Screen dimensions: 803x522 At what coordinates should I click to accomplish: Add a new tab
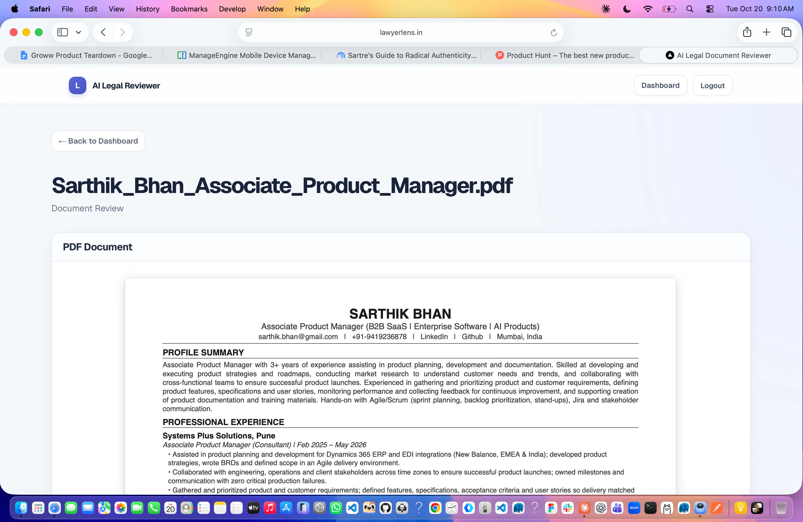(766, 32)
